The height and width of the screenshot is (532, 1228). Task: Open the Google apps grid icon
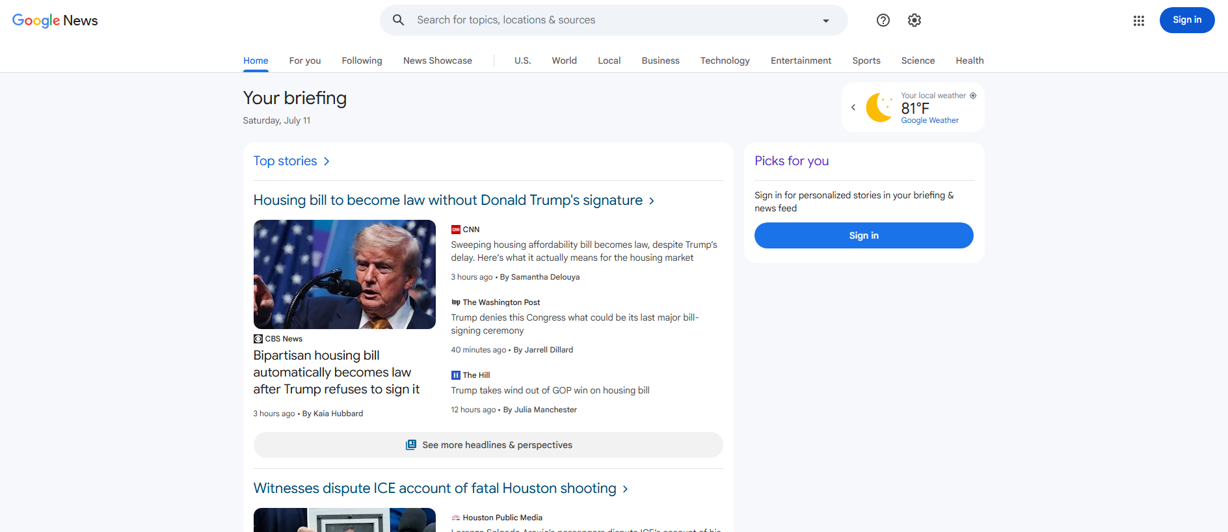pos(1139,21)
